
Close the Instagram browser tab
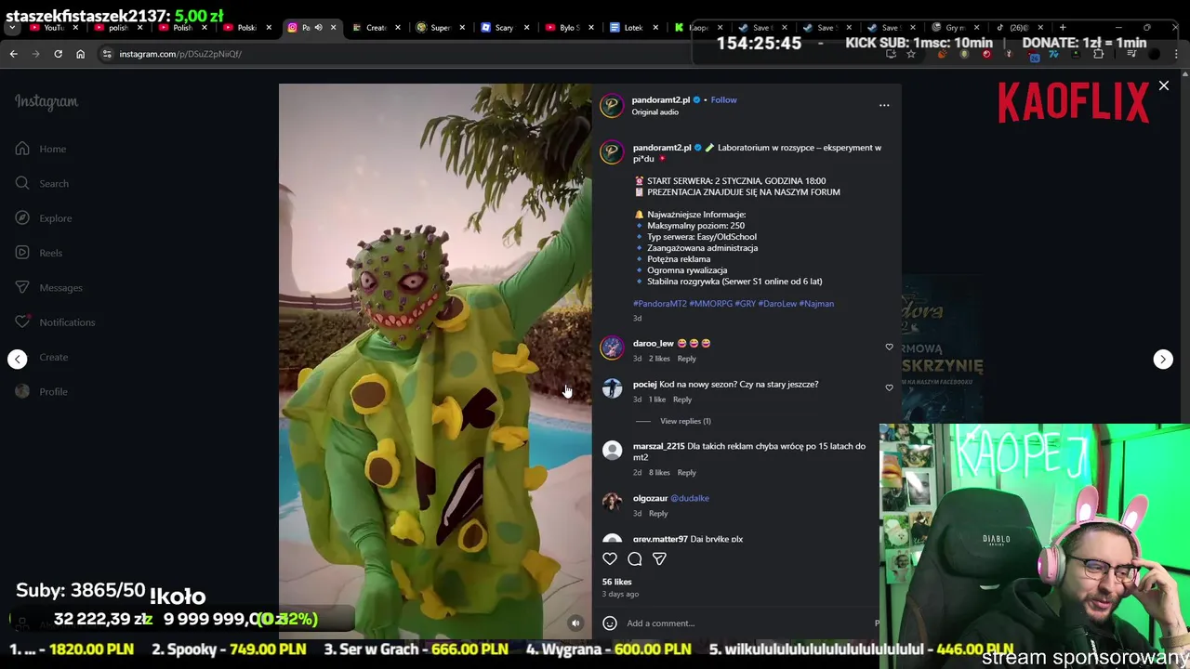coord(333,28)
